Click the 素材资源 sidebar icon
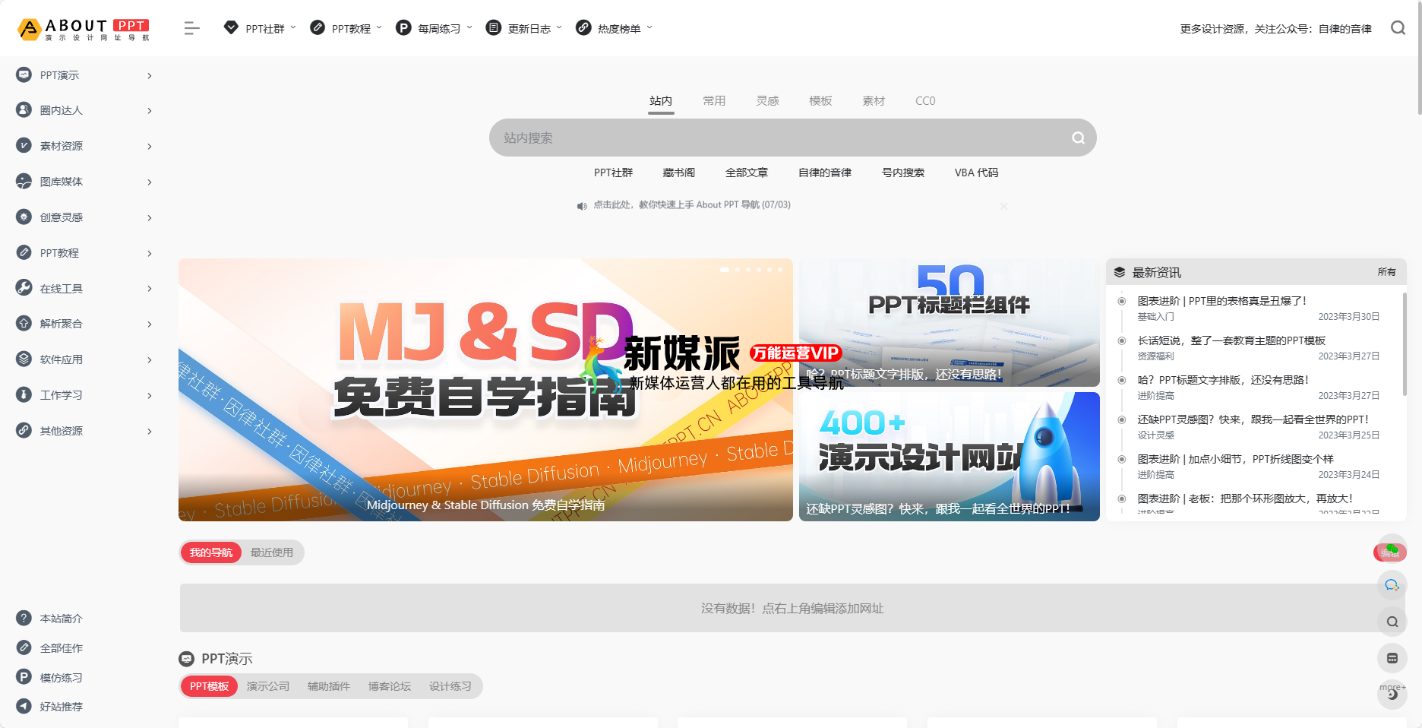1422x728 pixels. tap(24, 146)
